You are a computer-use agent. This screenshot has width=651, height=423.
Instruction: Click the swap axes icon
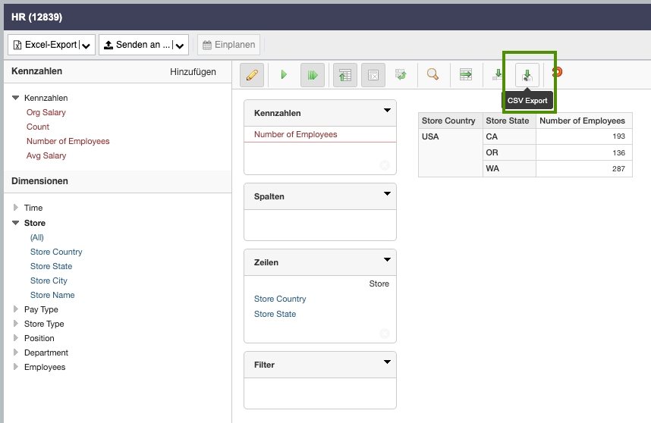[400, 75]
